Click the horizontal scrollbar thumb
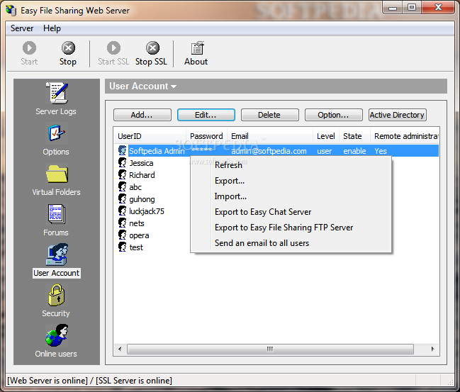Screen dimensions: 460x392 (270, 349)
